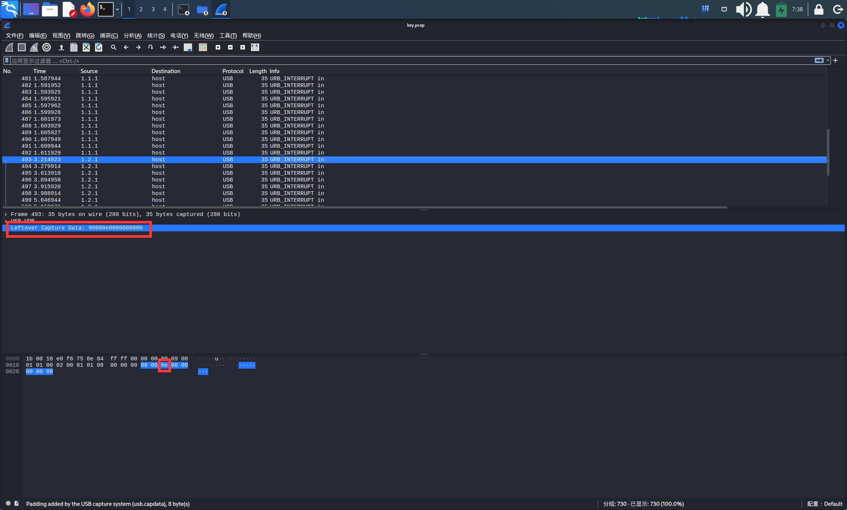Open the volume control in the panel
The width and height of the screenshot is (847, 510).
(743, 9)
